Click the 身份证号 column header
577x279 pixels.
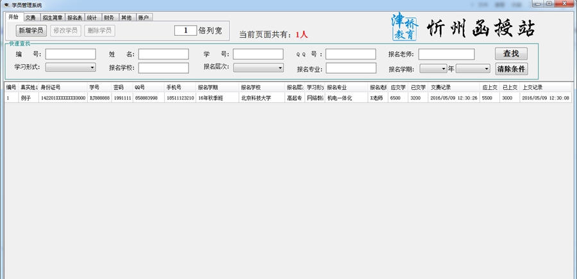[63, 87]
